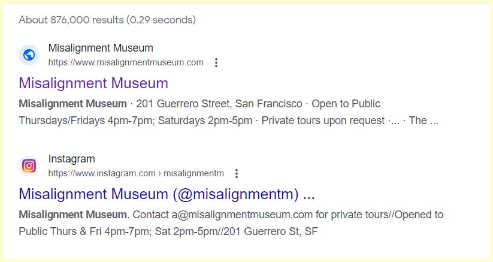This screenshot has width=493, height=262.
Task: Click the About 876,000 results text
Action: click(x=107, y=20)
